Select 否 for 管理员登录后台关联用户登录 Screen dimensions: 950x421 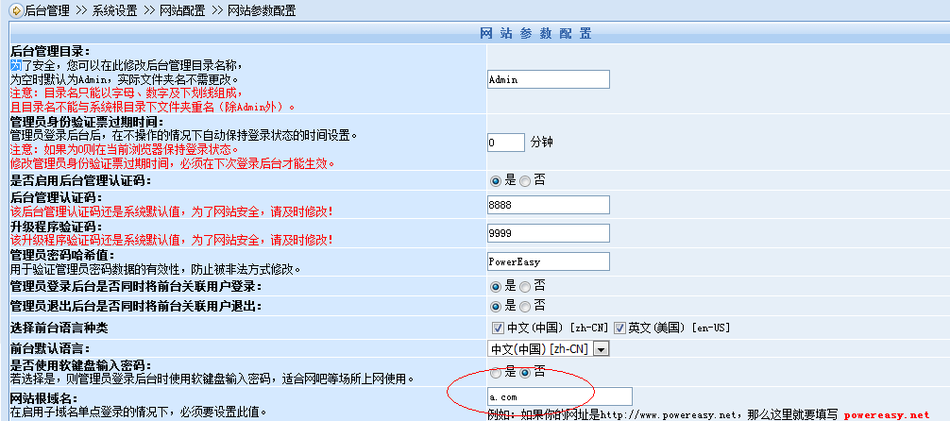pos(525,287)
